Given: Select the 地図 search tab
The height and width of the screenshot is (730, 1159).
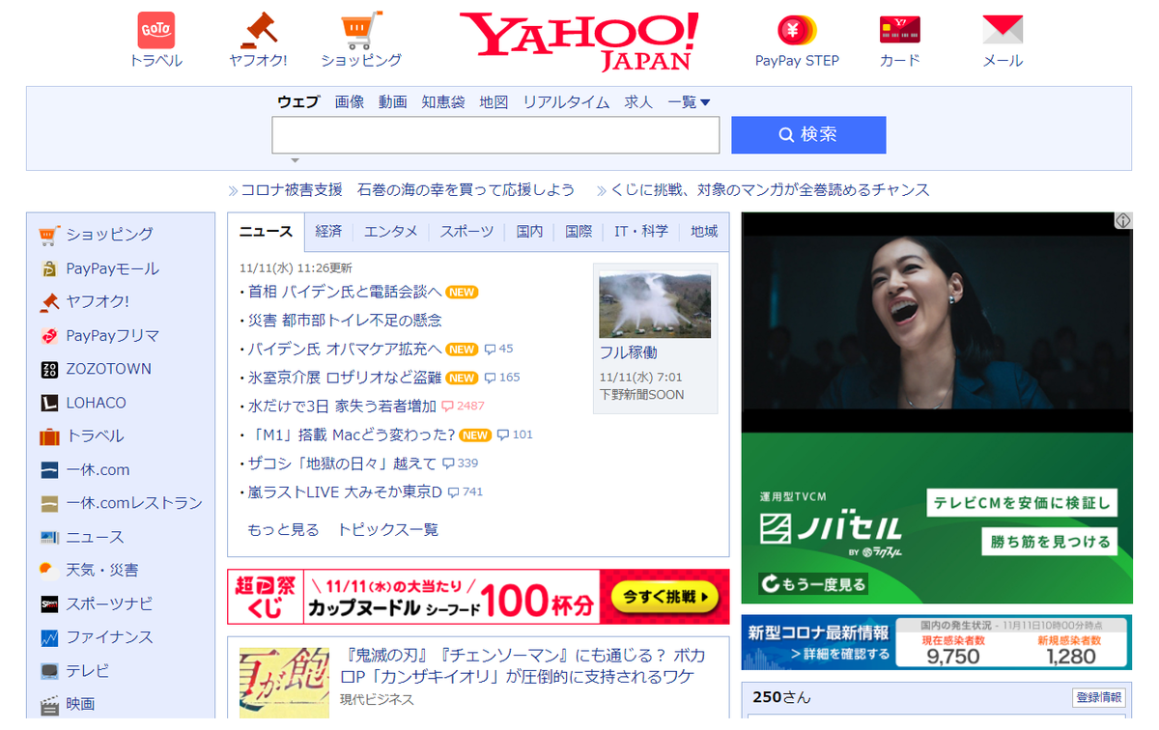Looking at the screenshot, I should [494, 101].
